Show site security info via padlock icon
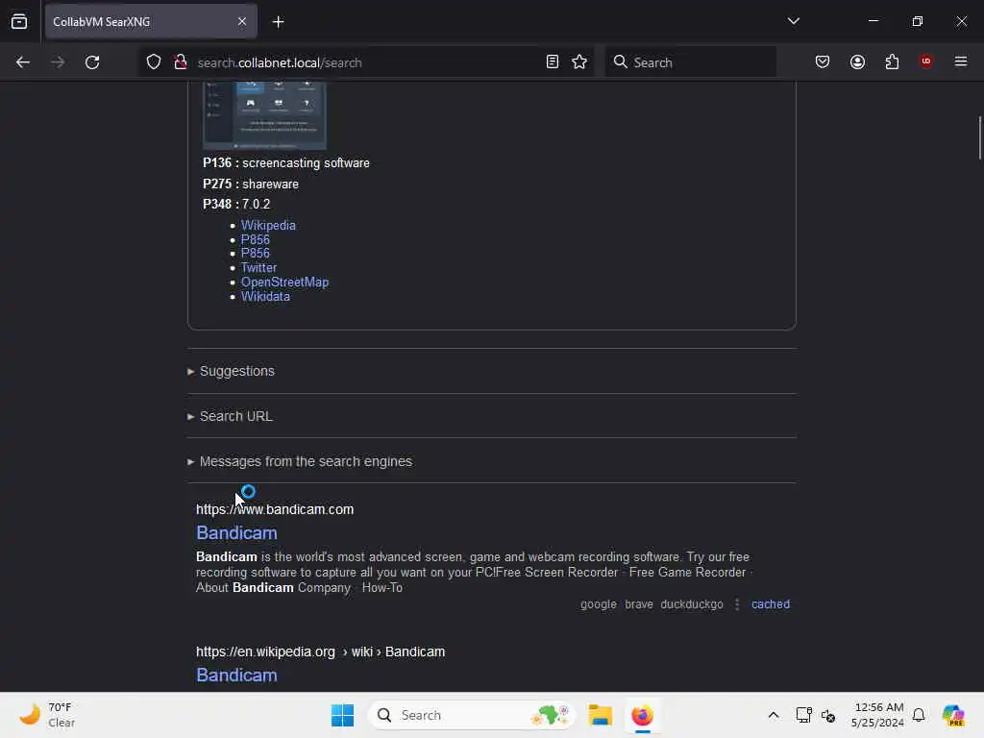This screenshot has height=738, width=984. coord(181,62)
